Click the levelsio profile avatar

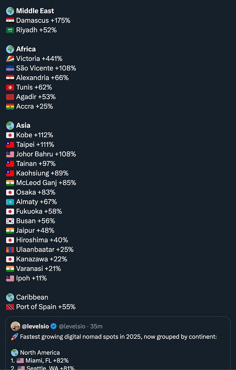click(16, 326)
